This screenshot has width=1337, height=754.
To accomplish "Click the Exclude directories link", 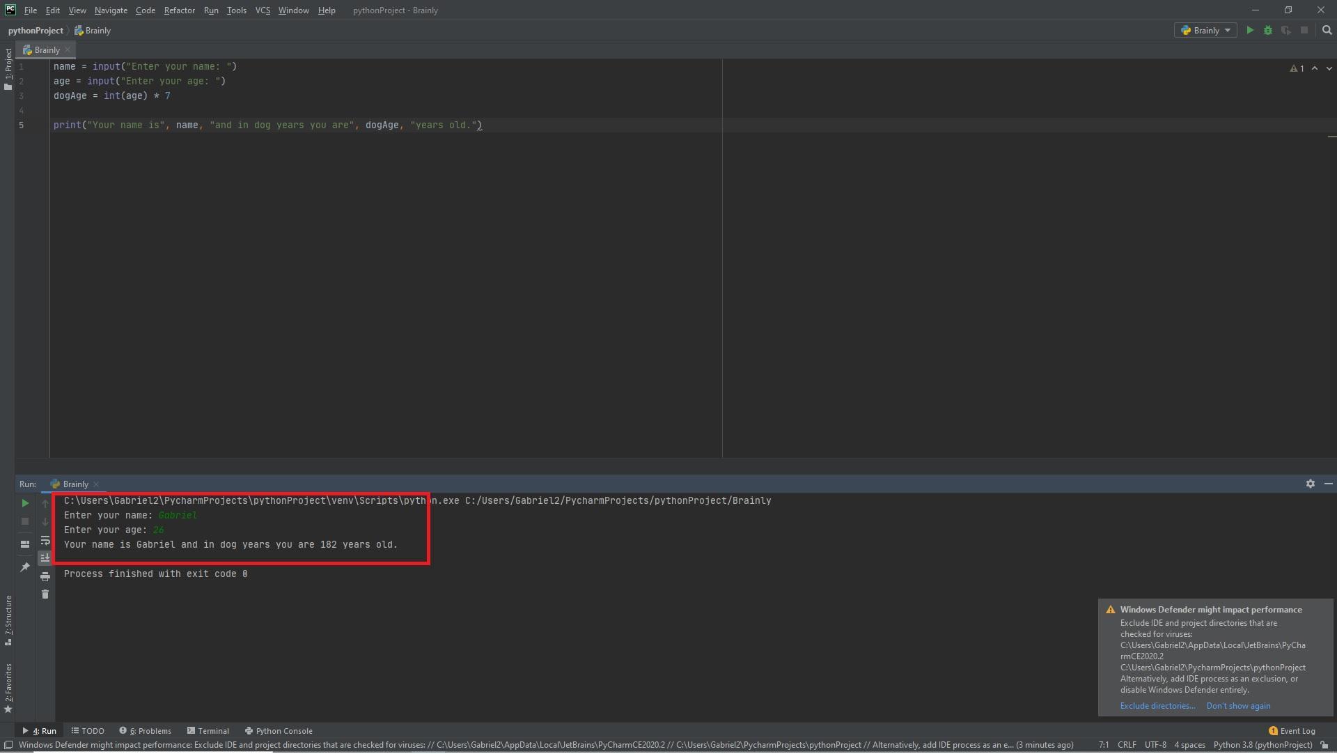I will pos(1157,707).
